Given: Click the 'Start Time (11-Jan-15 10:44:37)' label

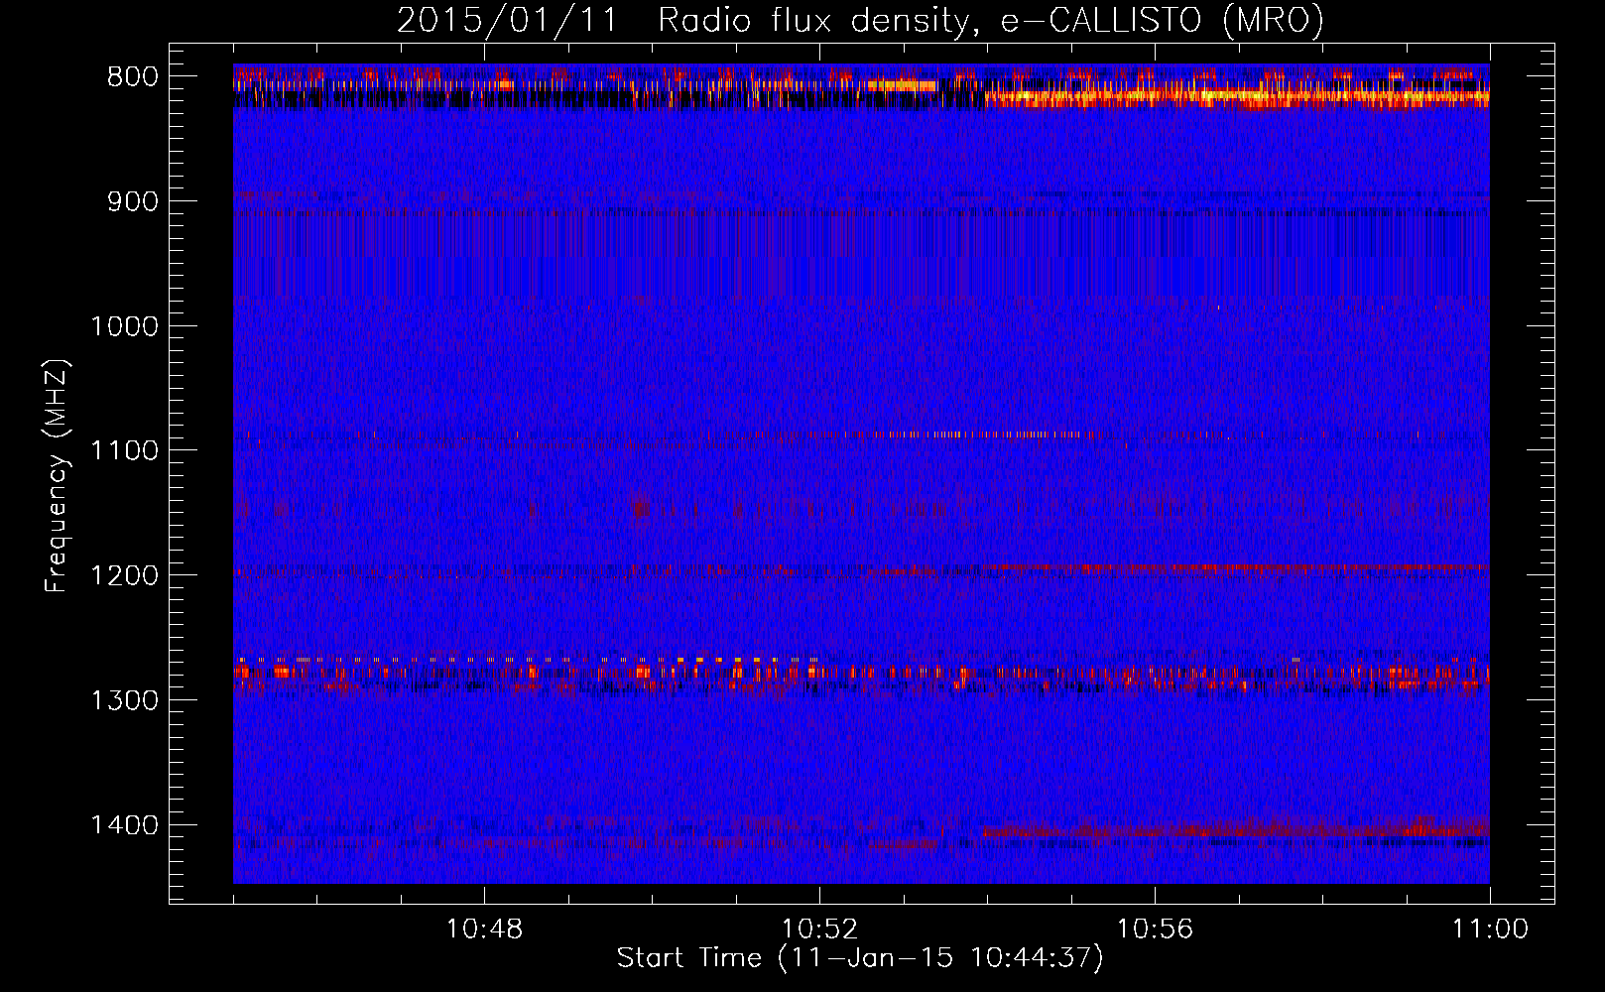Looking at the screenshot, I should coord(860,958).
